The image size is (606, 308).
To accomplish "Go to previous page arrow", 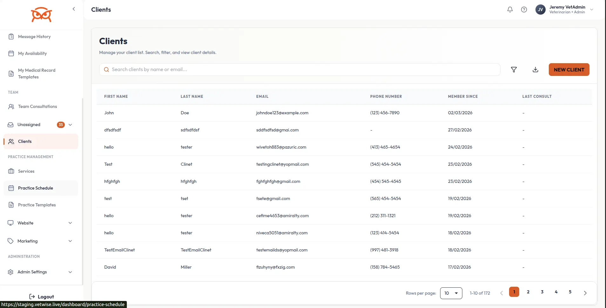I will pyautogui.click(x=501, y=293).
